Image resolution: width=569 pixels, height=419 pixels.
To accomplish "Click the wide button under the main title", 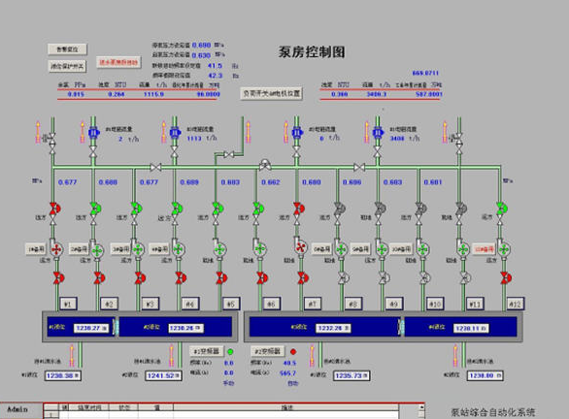I will pos(272,93).
